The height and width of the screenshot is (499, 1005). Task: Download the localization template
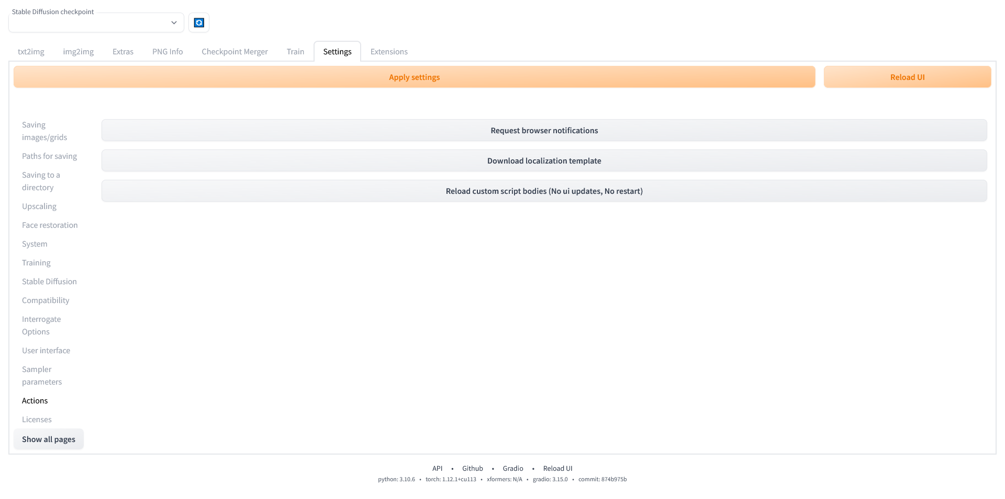point(544,160)
